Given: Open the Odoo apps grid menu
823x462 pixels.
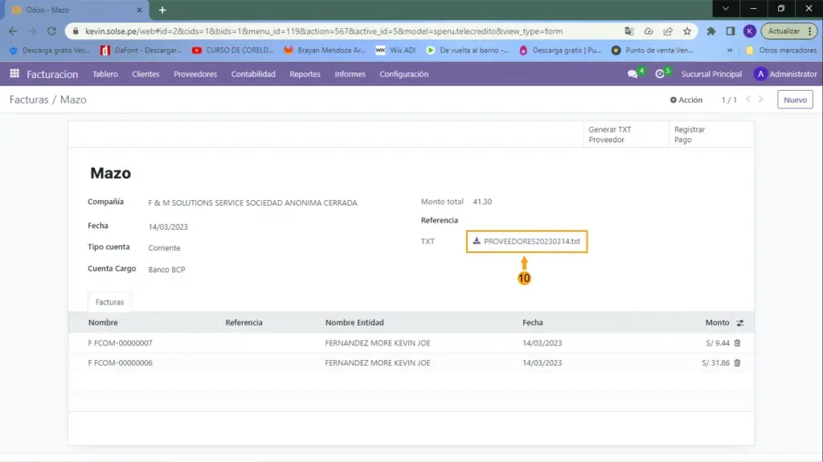Looking at the screenshot, I should tap(14, 74).
